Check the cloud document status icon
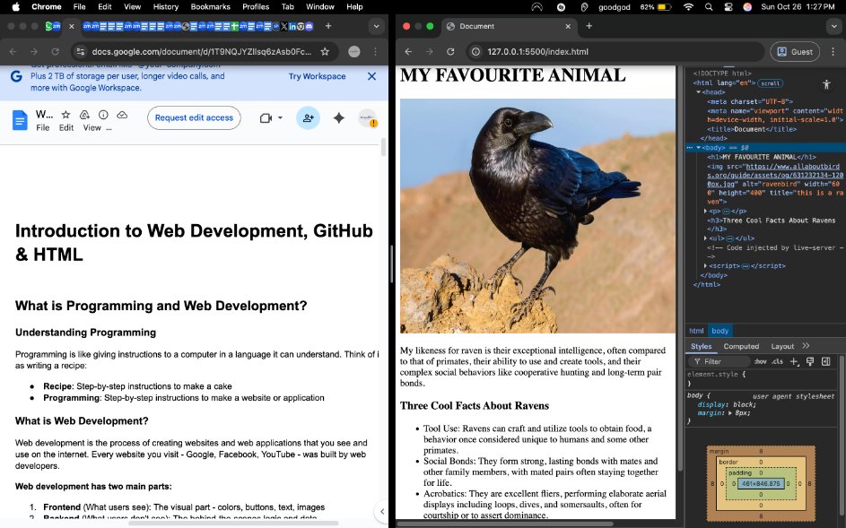 123,115
